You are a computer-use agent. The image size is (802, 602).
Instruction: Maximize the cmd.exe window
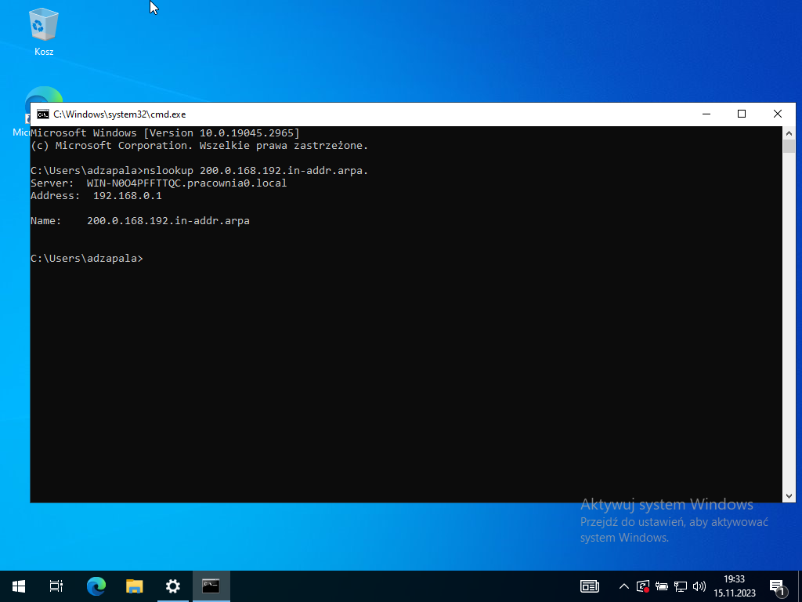point(742,114)
